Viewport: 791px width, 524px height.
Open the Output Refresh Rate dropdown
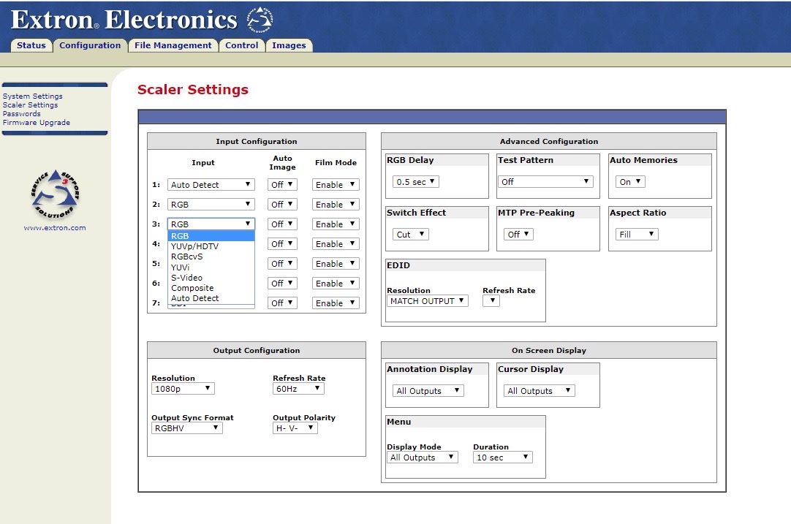(x=298, y=388)
